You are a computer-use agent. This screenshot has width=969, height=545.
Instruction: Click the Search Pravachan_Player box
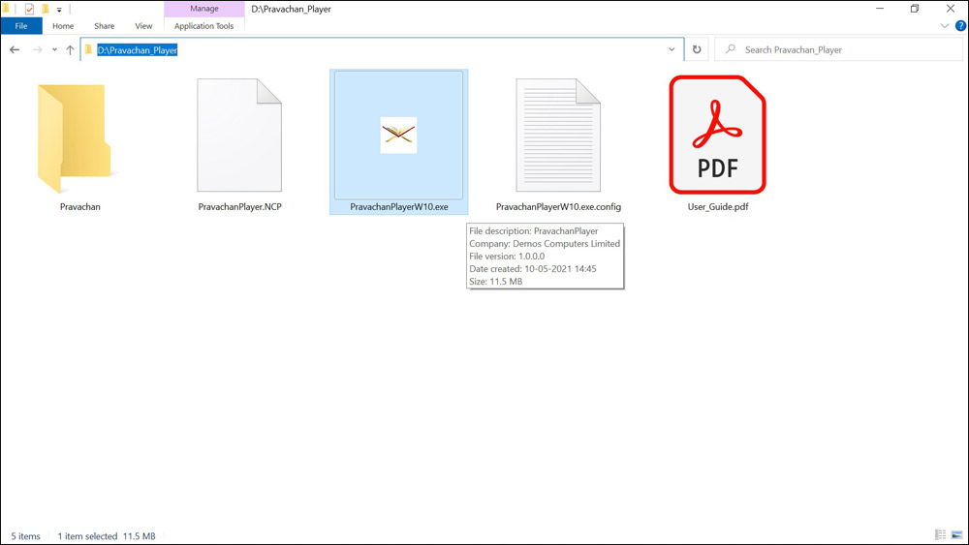[838, 49]
